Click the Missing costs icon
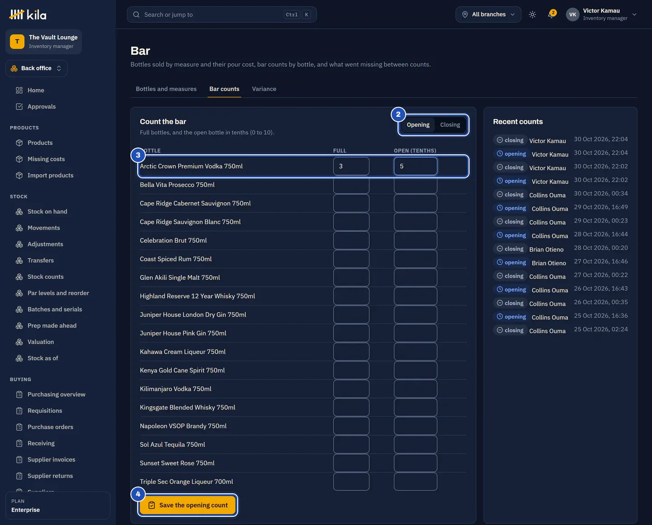Image resolution: width=652 pixels, height=525 pixels. pyautogui.click(x=19, y=159)
